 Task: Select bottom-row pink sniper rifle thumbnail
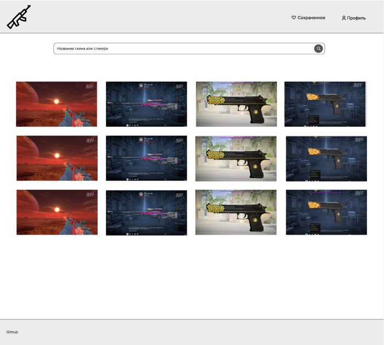click(146, 213)
